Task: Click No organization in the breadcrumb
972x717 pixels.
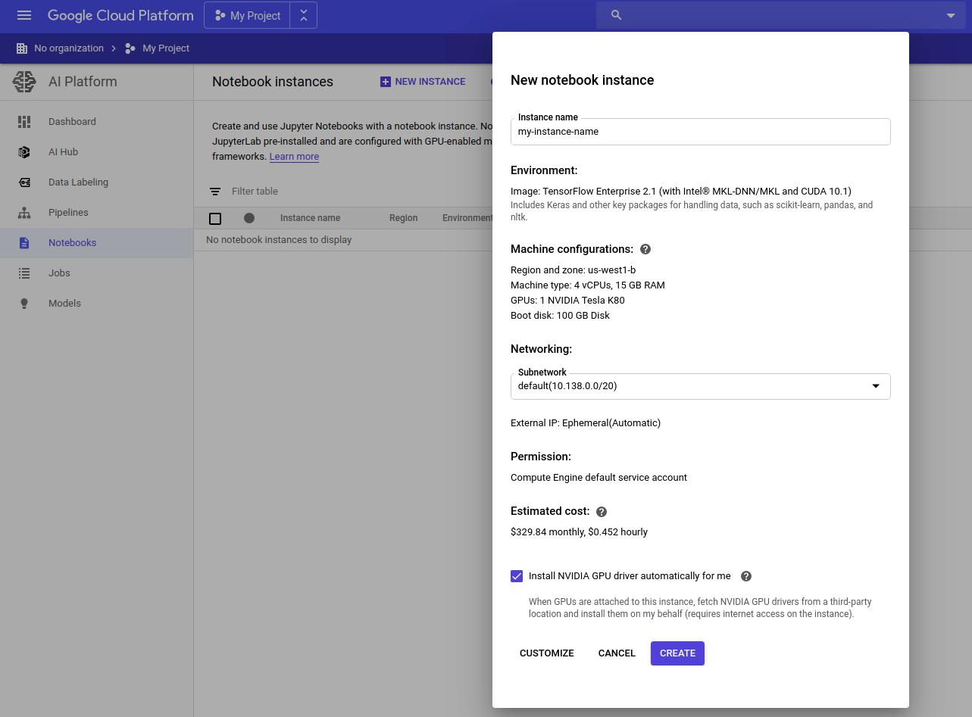Action: coord(69,48)
